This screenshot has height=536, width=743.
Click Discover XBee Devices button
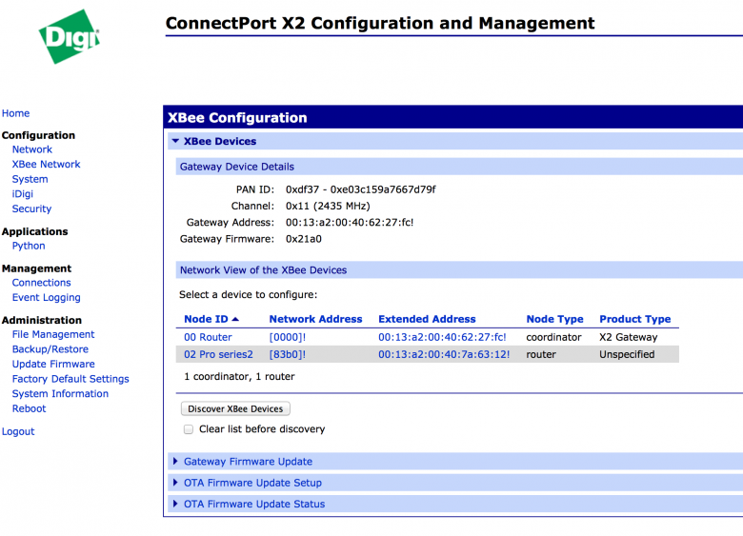(x=235, y=408)
